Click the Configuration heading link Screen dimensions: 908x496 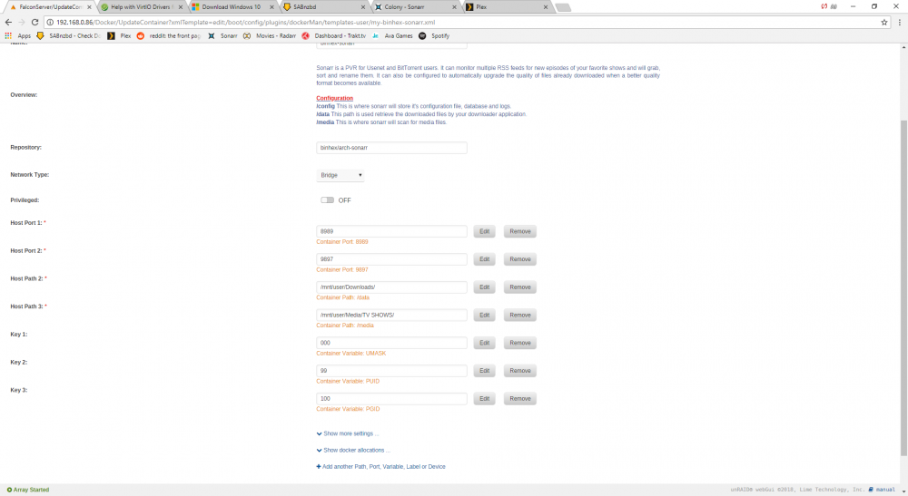click(x=335, y=98)
